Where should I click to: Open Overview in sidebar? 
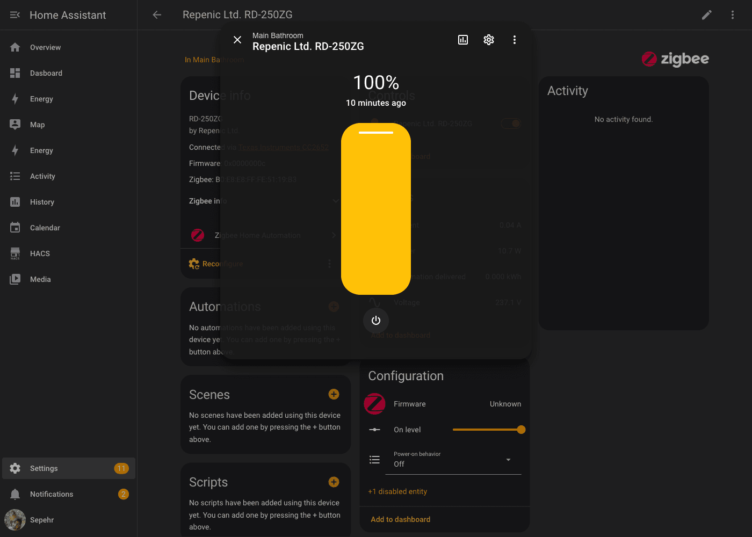(x=69, y=47)
